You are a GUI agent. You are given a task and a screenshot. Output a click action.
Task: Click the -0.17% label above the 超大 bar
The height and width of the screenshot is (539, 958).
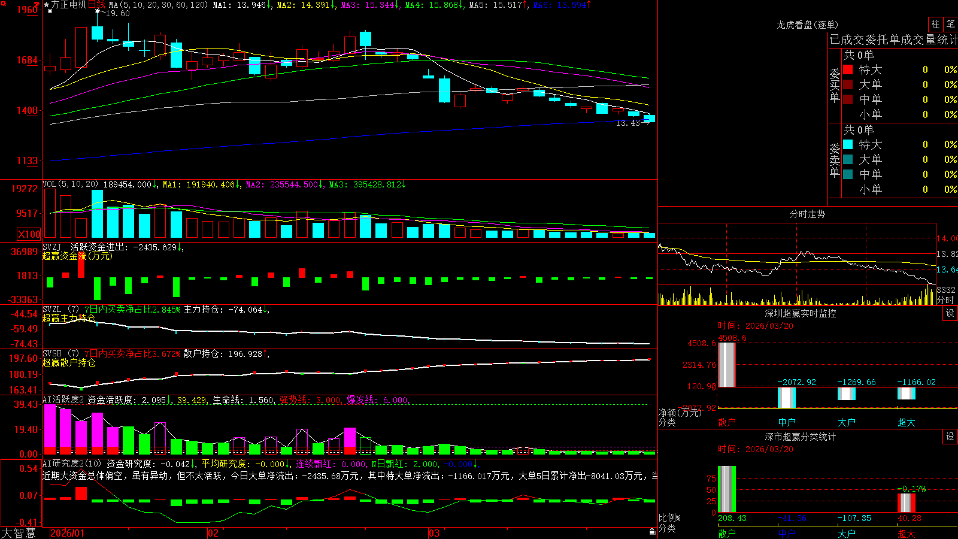click(911, 489)
